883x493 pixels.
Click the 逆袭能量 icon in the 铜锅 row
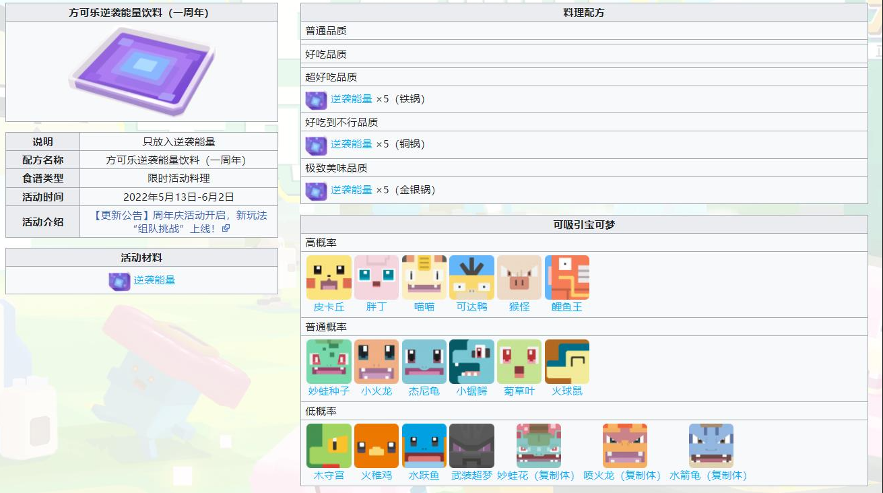coord(316,145)
